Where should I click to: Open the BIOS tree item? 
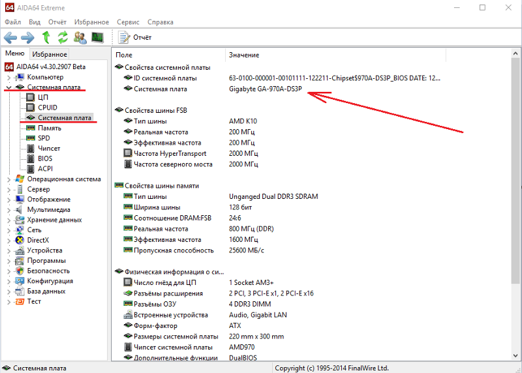point(45,158)
